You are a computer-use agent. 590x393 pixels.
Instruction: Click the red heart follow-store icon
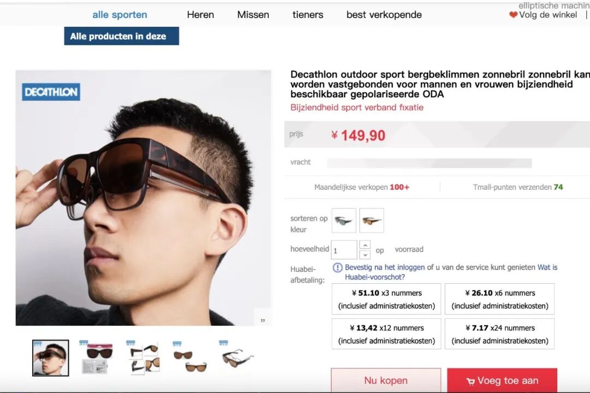pyautogui.click(x=513, y=15)
